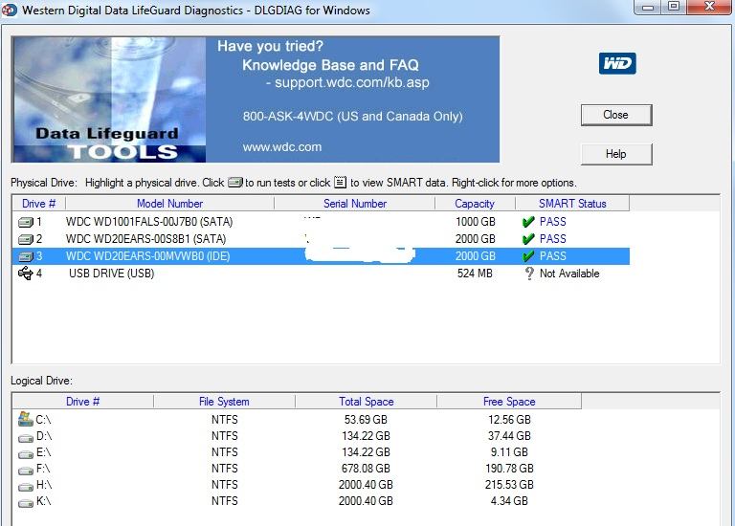Click www.wdc.com text in banner
Viewport: 735px width, 526px height.
pyautogui.click(x=282, y=147)
